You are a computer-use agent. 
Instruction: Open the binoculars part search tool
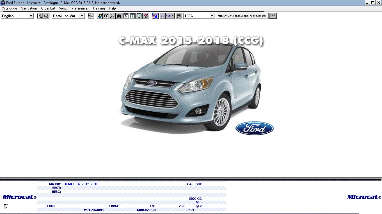[119, 16]
